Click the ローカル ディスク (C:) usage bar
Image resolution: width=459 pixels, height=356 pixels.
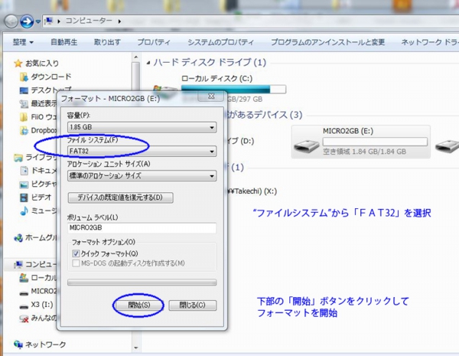pyautogui.click(x=233, y=90)
